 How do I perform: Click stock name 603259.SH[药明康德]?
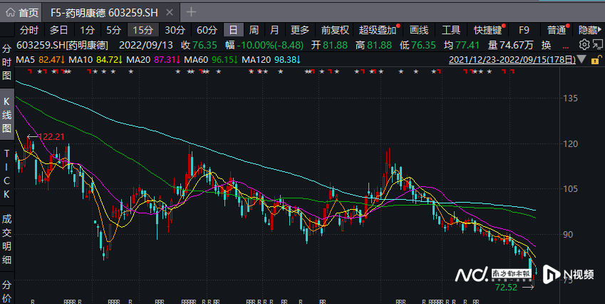pyautogui.click(x=62, y=45)
